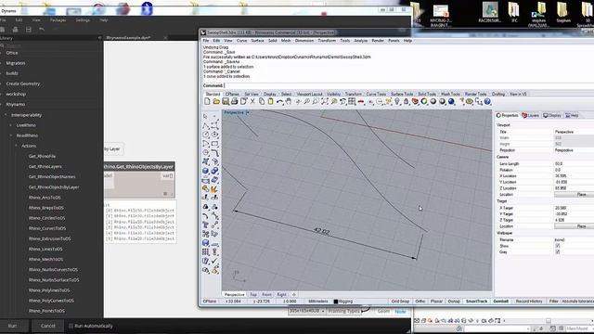This screenshot has width=594, height=334.
Task: Select the Pan hand tool in Rhino
Action: tap(289, 101)
